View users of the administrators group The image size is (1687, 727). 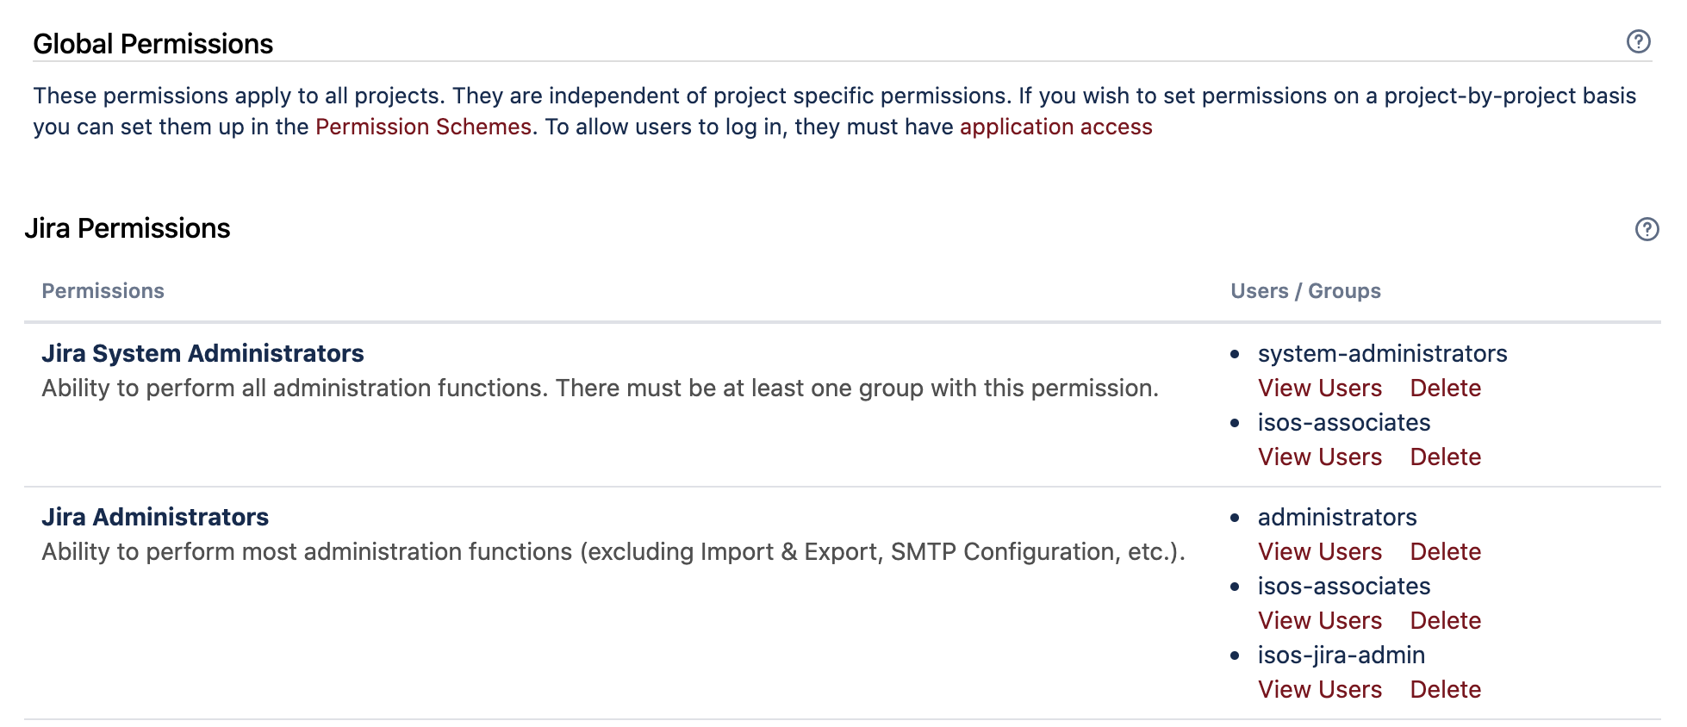click(x=1319, y=552)
